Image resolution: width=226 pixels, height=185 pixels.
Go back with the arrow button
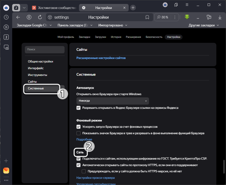(18, 17)
